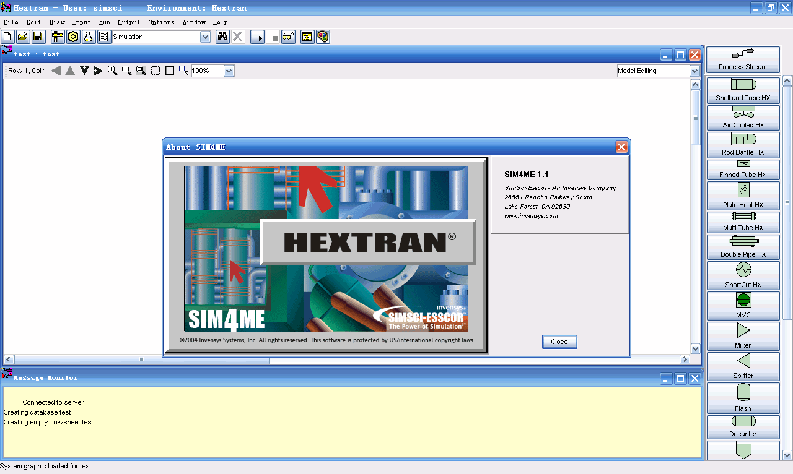Click the zoom-to-fit magnifier icon
Screen dimensions: 793x474
point(141,71)
